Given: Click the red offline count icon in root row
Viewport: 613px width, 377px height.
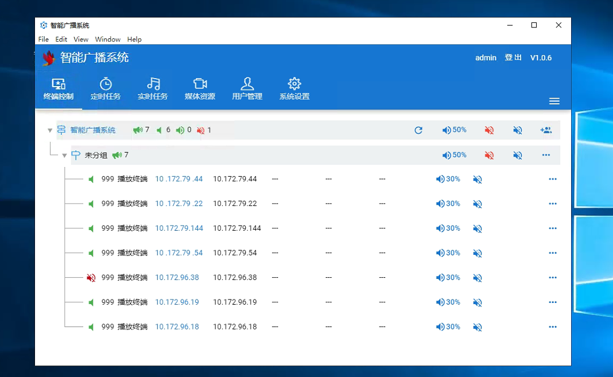Looking at the screenshot, I should tap(200, 130).
